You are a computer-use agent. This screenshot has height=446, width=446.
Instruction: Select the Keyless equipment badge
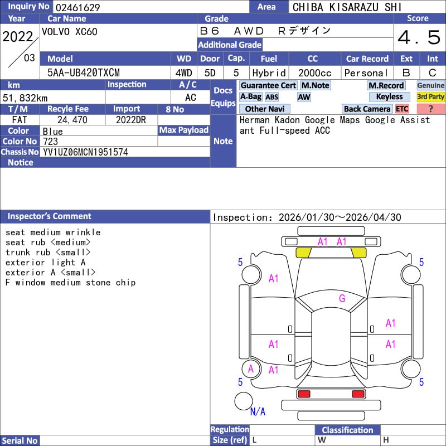389,97
